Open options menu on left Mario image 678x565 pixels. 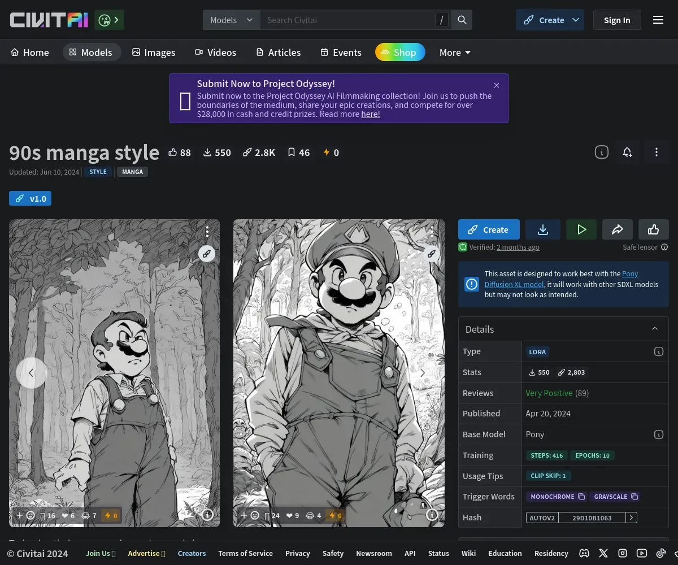pos(207,232)
